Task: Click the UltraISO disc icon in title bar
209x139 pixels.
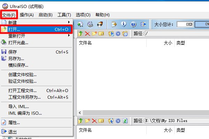Action: coord(5,6)
